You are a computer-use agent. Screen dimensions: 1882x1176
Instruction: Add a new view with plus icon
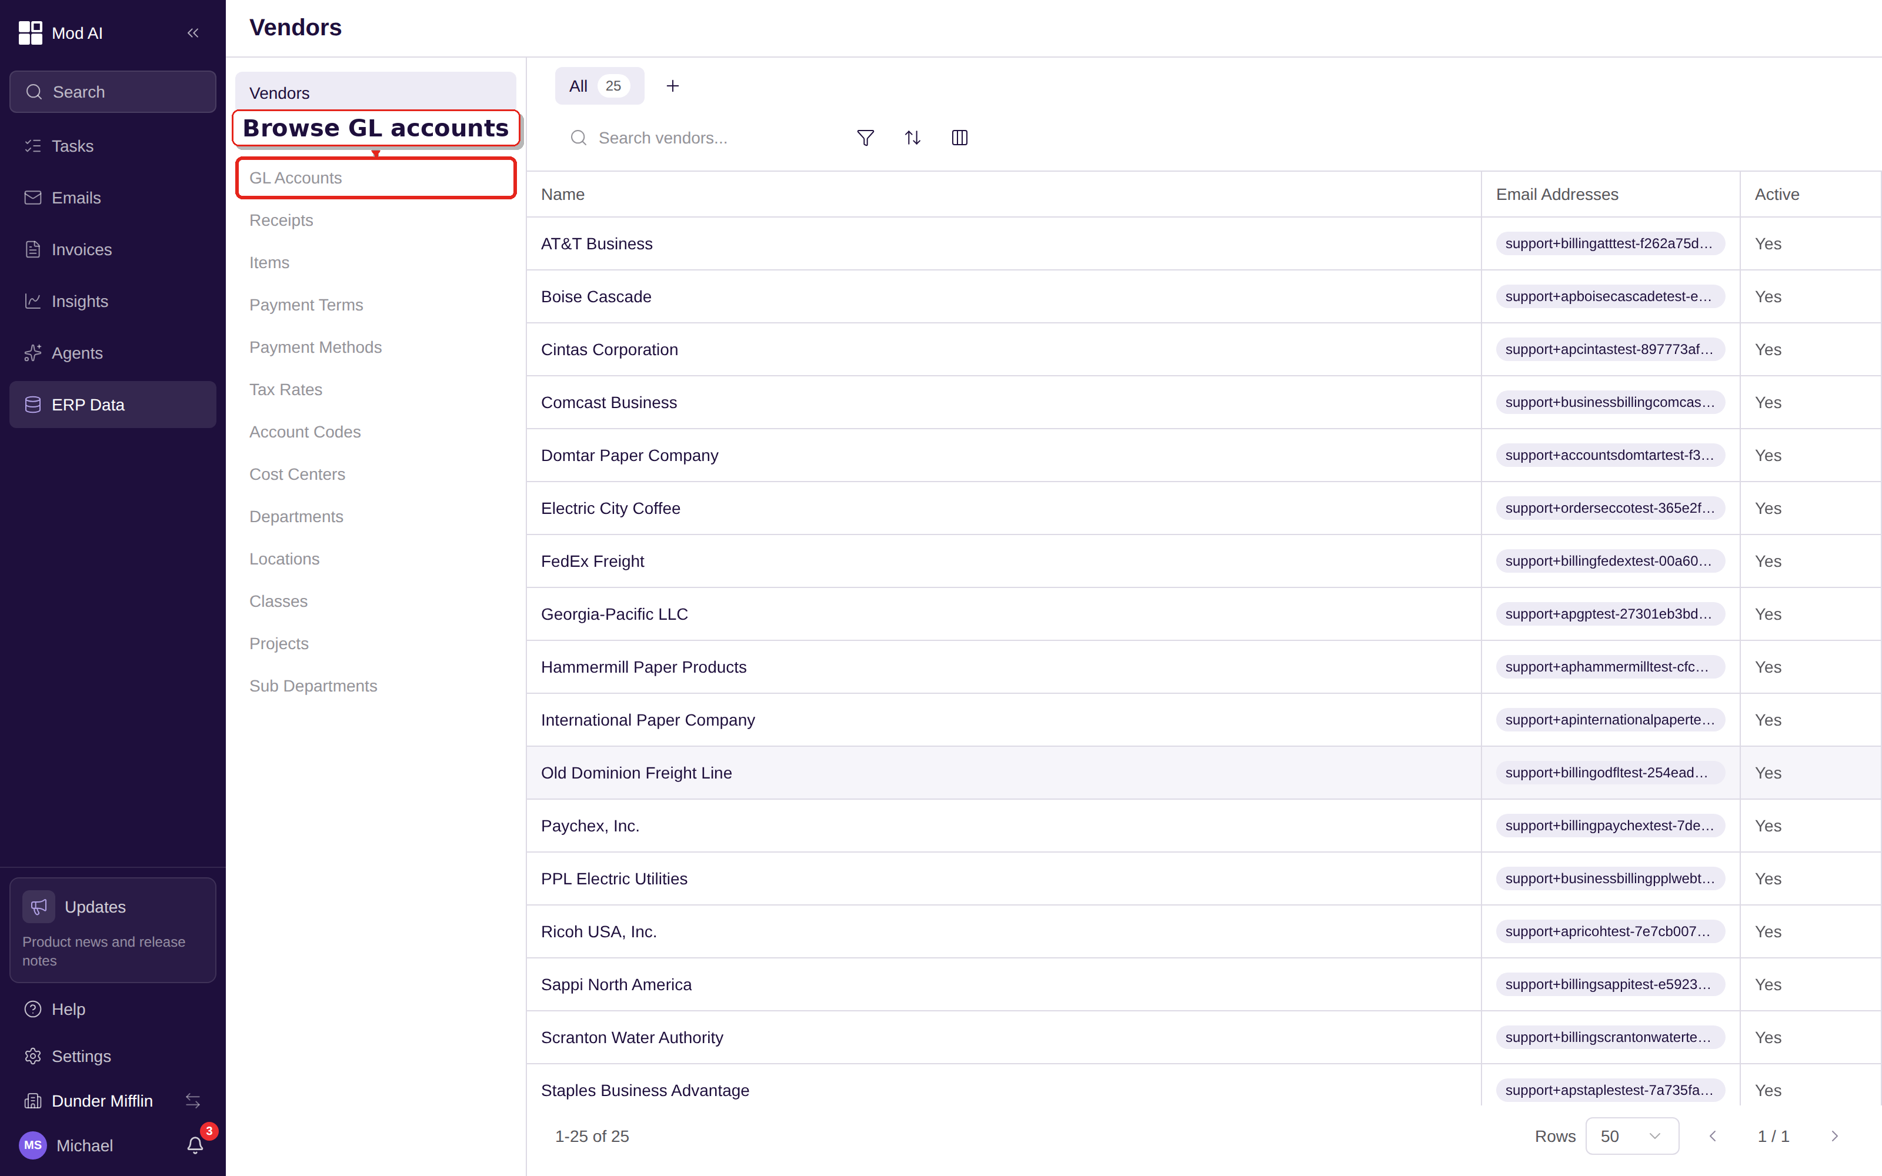(673, 86)
